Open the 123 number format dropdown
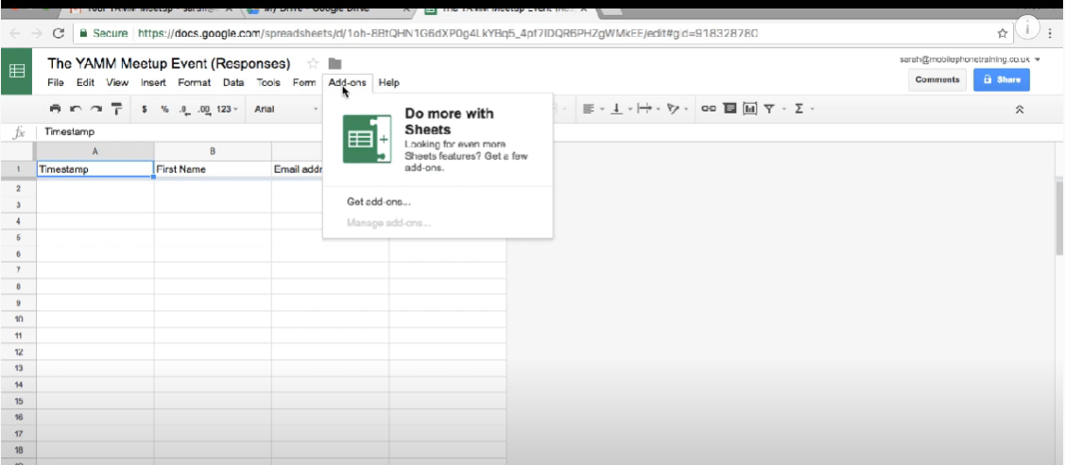Viewport: 1065px width, 465px height. [x=228, y=109]
